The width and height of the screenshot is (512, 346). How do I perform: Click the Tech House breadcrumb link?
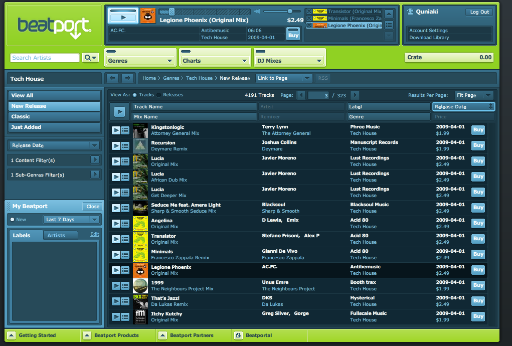[x=199, y=78]
